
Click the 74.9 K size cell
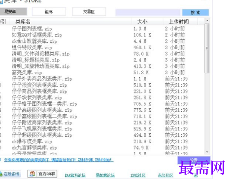pos(141,148)
